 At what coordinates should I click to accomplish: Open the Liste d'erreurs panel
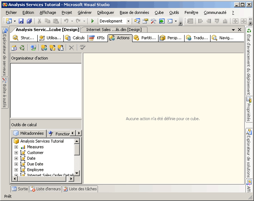tap(45, 189)
